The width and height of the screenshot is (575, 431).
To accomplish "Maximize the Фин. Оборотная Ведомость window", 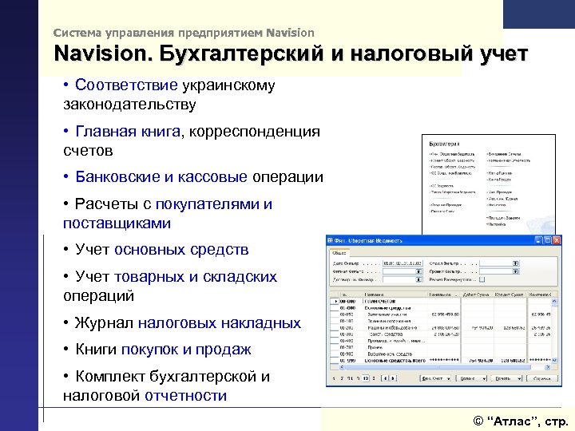I will [548, 240].
